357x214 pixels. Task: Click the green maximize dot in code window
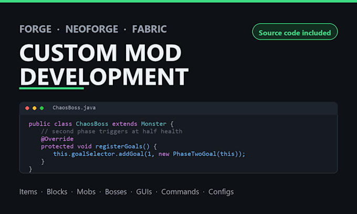coord(42,108)
